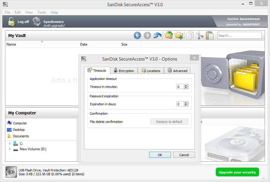Switch to the Advanced tab
Viewport: 270px width, 182px height.
point(177,71)
